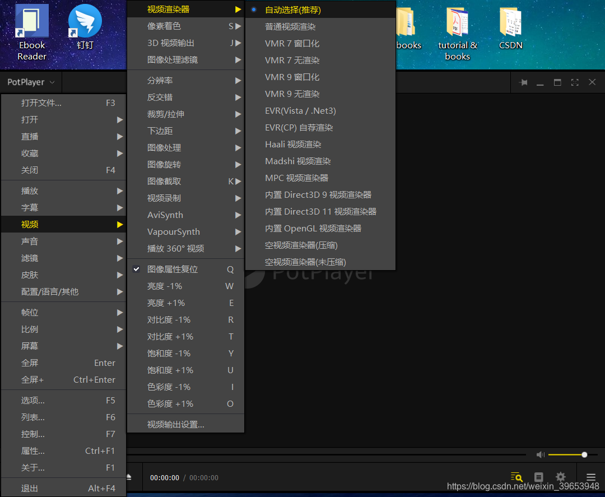Image resolution: width=605 pixels, height=497 pixels.
Task: Increase contrast with 对比度 +1%
Action: tap(185, 337)
